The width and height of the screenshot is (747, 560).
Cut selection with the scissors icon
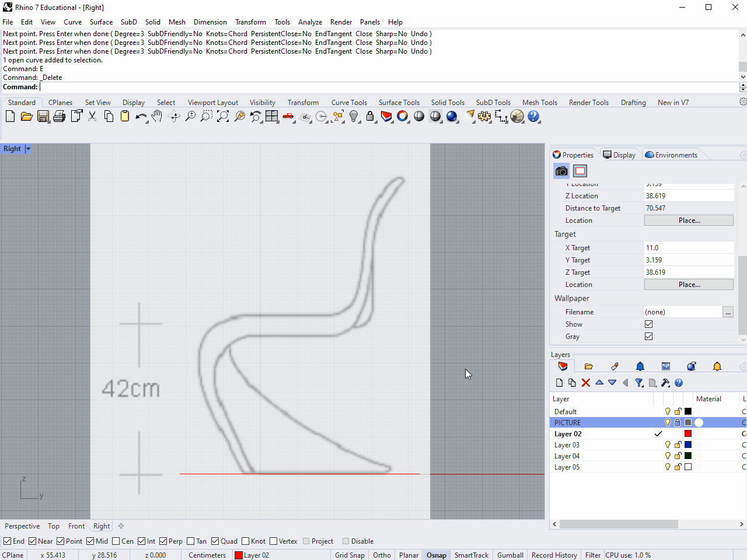tap(92, 116)
